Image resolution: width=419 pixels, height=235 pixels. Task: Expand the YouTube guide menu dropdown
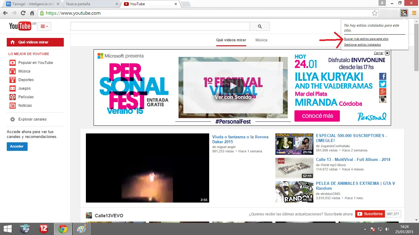point(44,26)
